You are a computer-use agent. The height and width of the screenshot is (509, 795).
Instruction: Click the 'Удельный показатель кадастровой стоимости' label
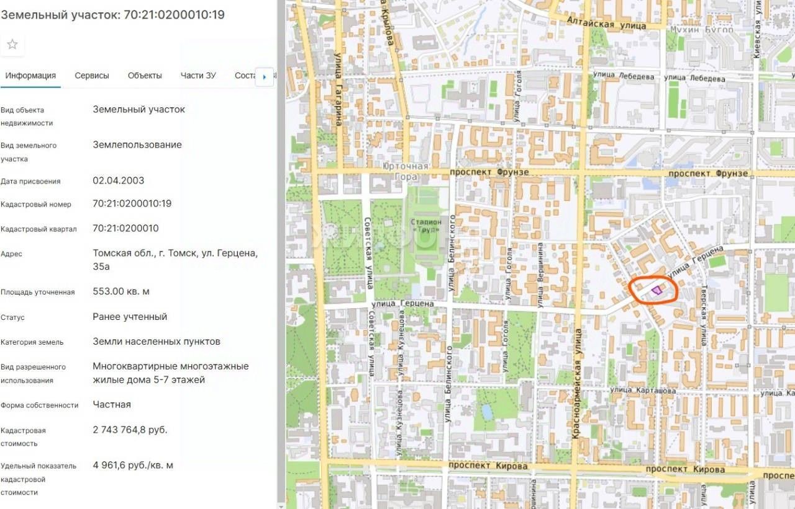39,479
